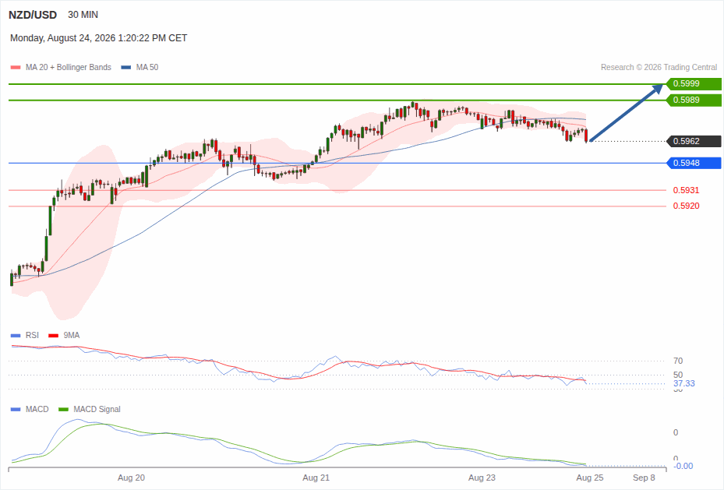
Task: Select the 0.5999 resistance price tag
Action: [x=694, y=84]
